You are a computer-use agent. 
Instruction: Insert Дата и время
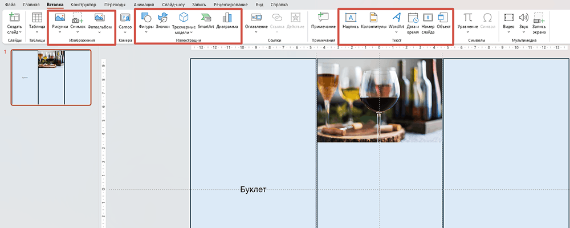tap(413, 23)
